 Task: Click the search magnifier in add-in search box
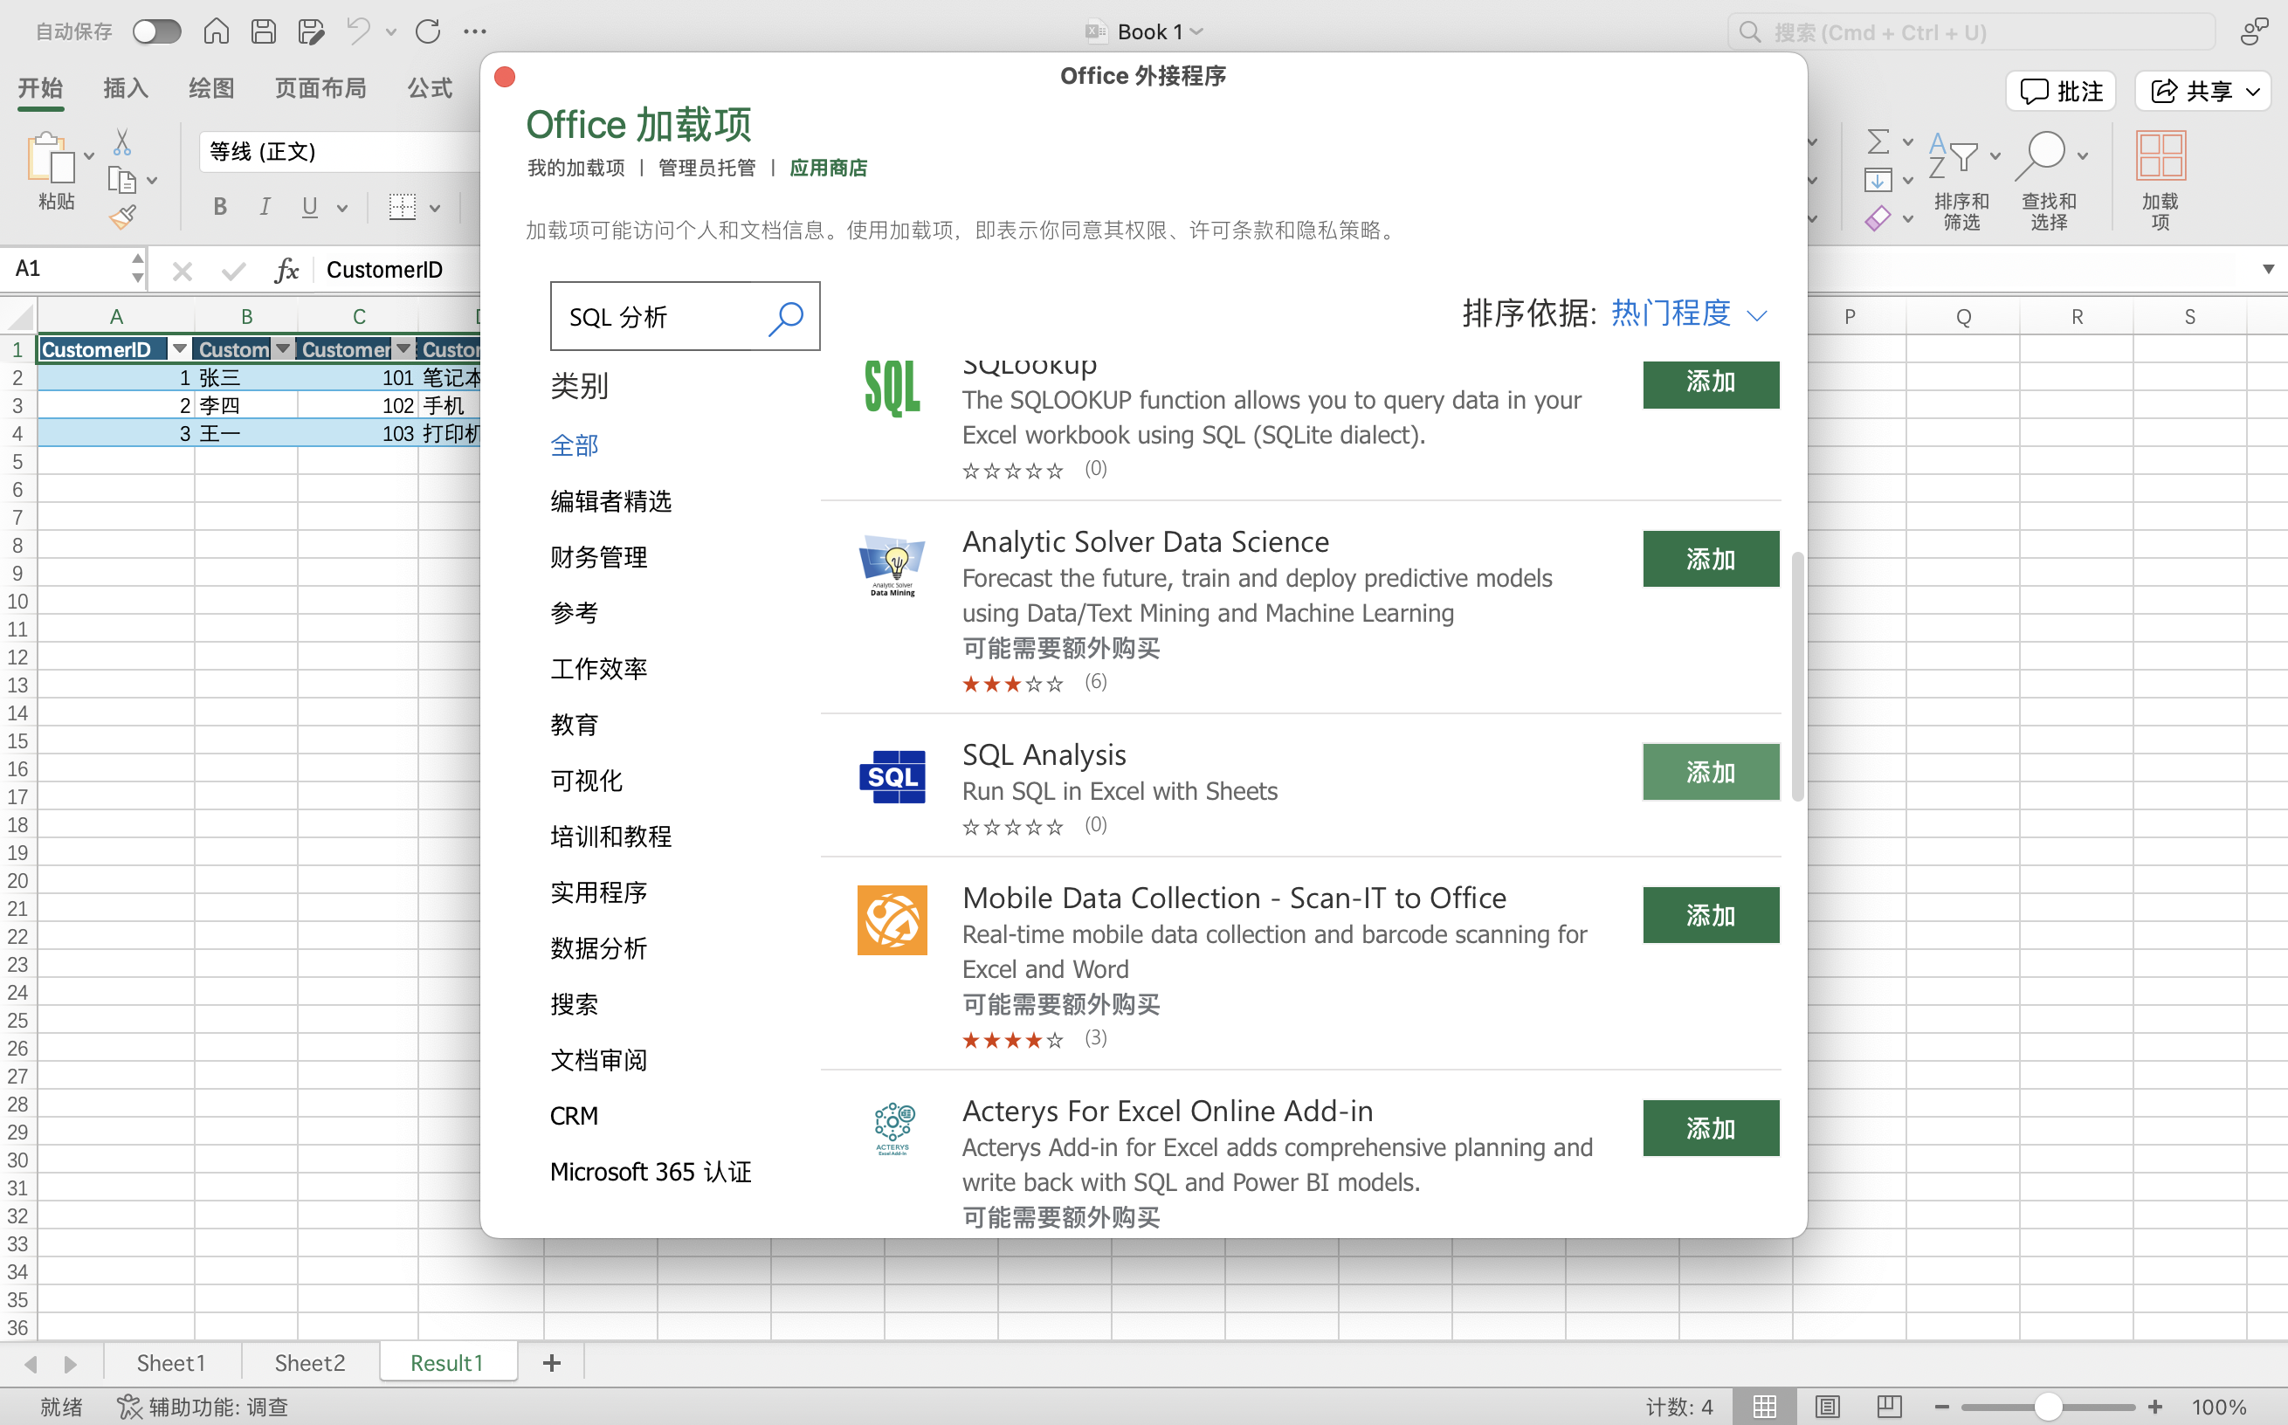coord(786,318)
